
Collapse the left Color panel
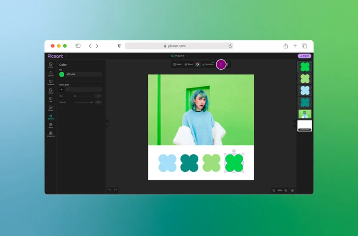pos(107,124)
